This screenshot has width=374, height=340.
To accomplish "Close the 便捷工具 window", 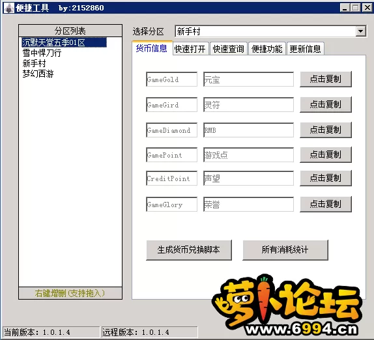I will coord(367,8).
